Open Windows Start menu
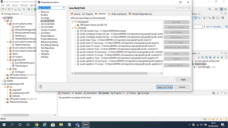This screenshot has width=228, height=128. pyautogui.click(x=4, y=125)
